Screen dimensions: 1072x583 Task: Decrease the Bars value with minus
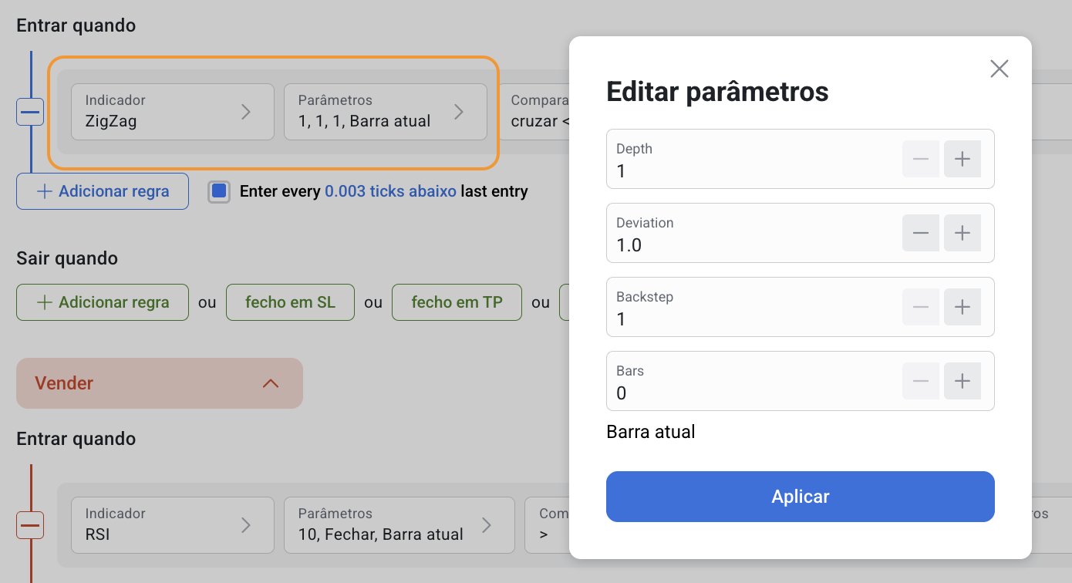click(921, 381)
